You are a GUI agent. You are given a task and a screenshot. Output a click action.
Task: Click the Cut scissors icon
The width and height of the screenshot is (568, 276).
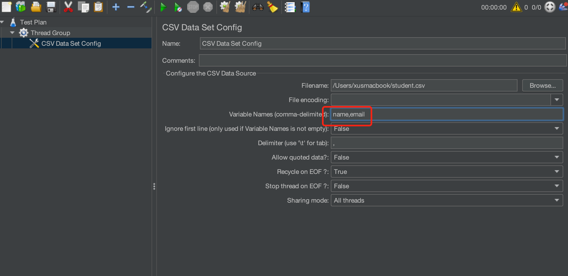pyautogui.click(x=68, y=7)
